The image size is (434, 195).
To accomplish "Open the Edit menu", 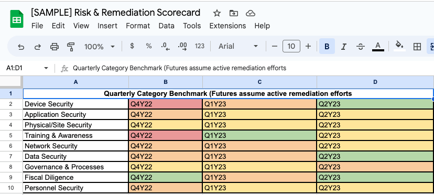I will (58, 26).
